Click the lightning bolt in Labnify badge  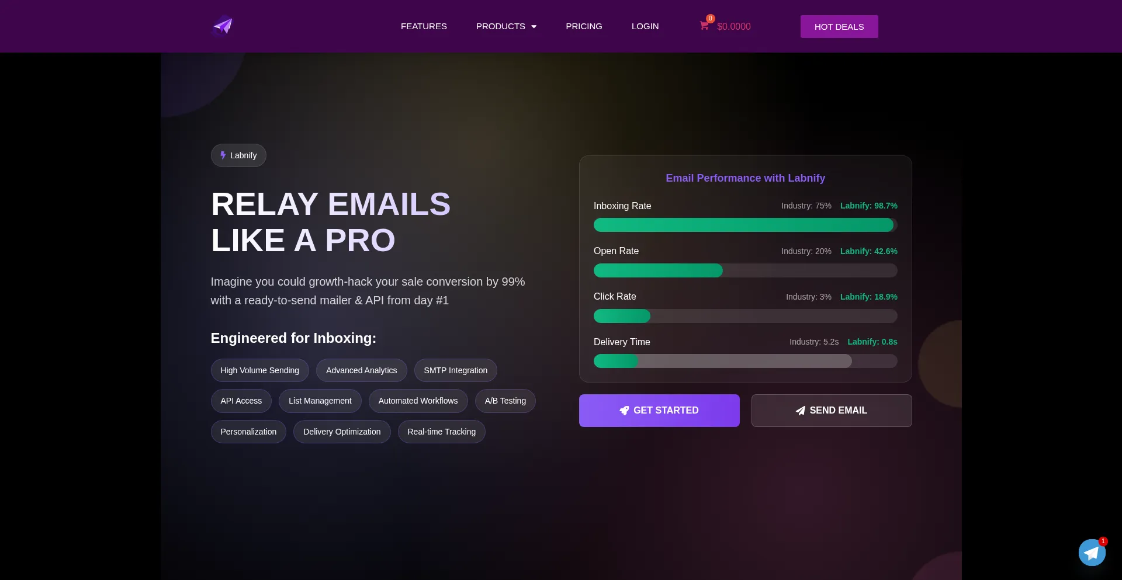223,155
